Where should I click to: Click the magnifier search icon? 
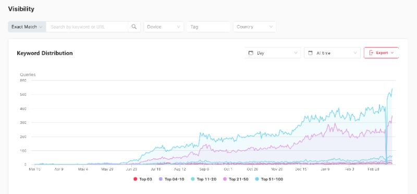[x=134, y=27]
